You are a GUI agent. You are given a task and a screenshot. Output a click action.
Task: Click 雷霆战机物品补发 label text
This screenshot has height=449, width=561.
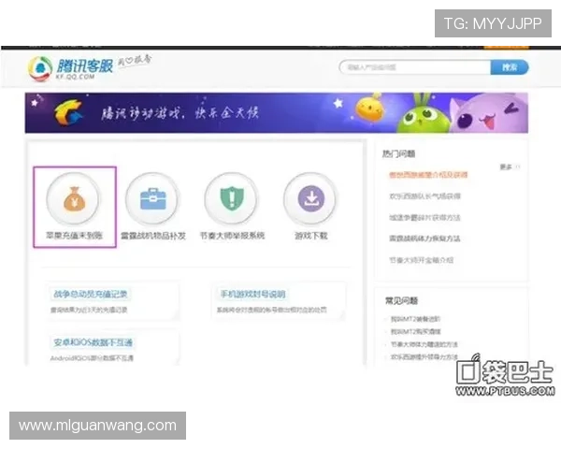153,236
